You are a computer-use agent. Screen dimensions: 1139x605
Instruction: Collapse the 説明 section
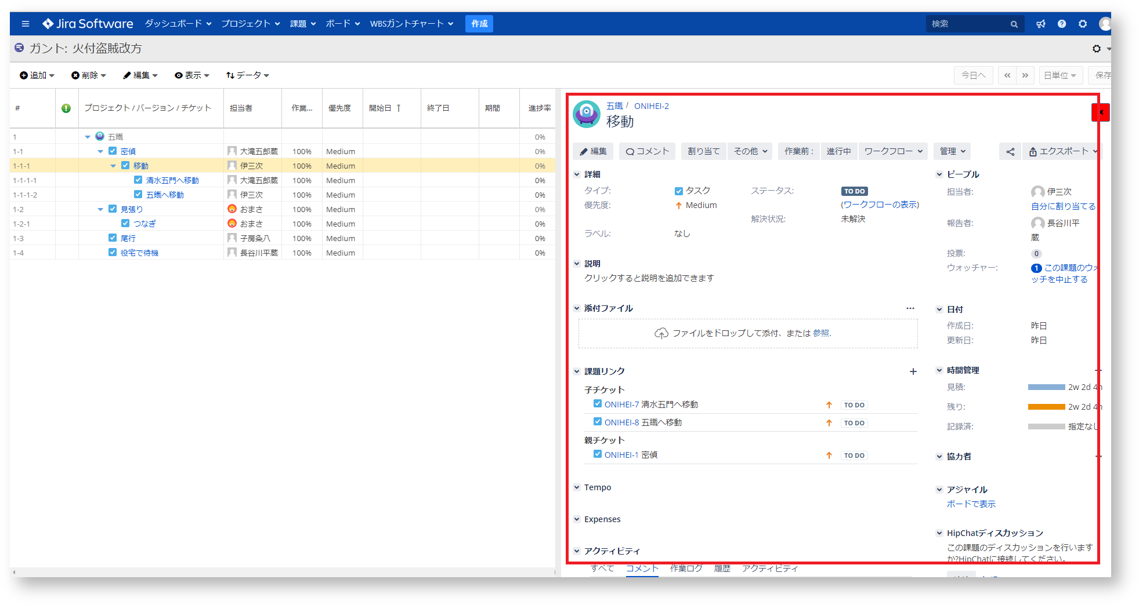[x=577, y=264]
